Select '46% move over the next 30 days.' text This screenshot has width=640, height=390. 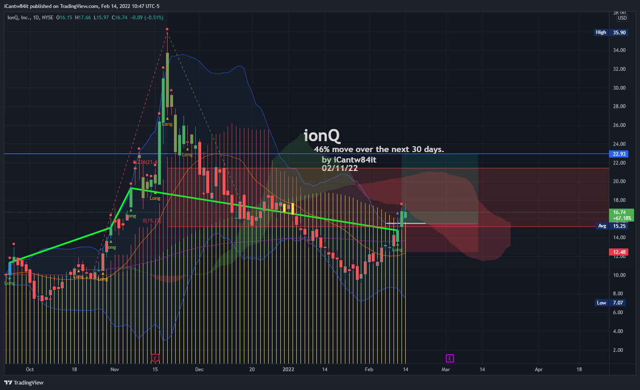point(379,149)
